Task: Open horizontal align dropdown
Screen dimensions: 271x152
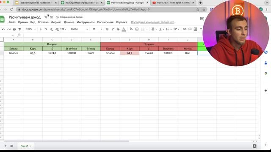Action: coord(154,29)
